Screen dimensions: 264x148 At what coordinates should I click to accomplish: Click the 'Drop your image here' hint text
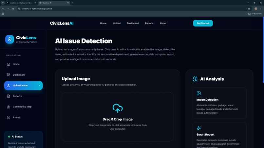point(118,127)
